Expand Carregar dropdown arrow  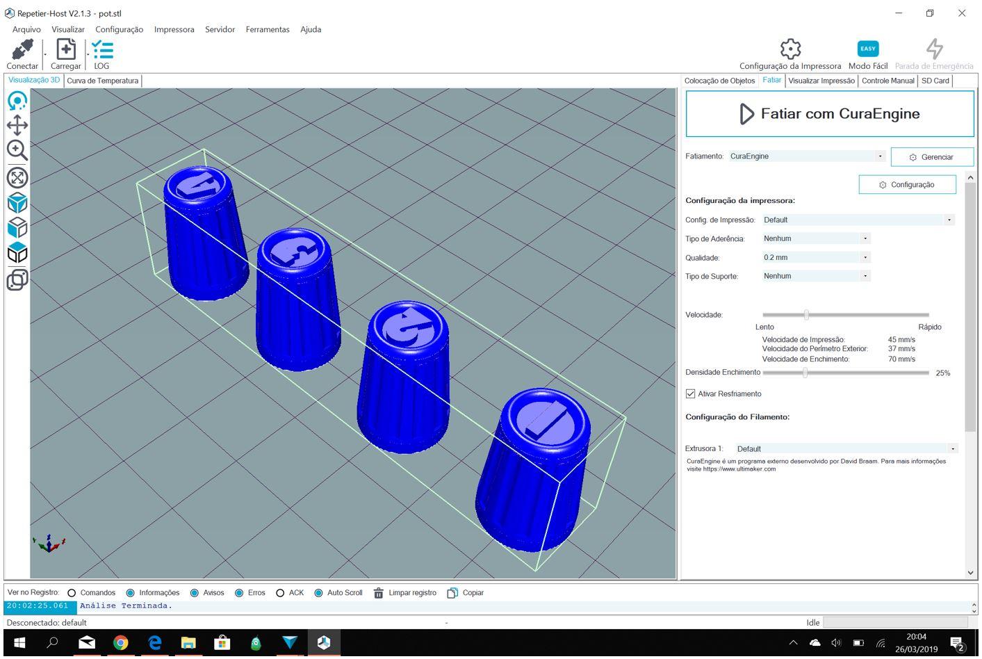(88, 54)
